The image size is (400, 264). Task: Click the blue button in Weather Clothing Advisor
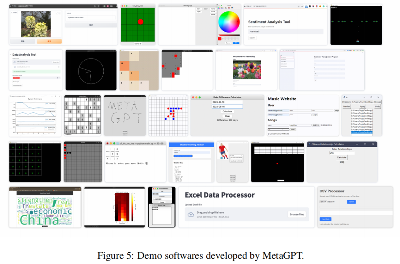183,156
